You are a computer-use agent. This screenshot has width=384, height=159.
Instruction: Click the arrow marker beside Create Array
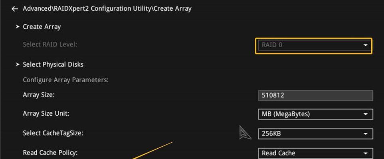pyautogui.click(x=18, y=27)
